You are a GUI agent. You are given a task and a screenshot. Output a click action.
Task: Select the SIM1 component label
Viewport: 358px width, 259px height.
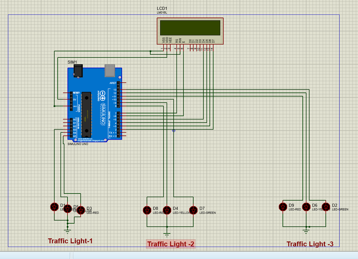point(72,62)
